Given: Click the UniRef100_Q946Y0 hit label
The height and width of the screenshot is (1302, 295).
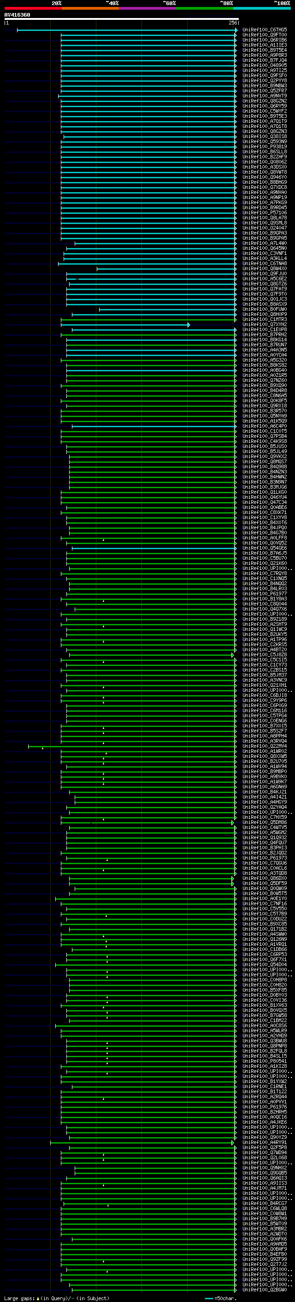Looking at the screenshot, I should [265, 177].
